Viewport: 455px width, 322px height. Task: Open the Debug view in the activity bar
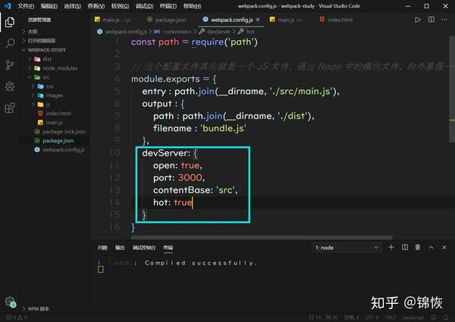tap(10, 86)
